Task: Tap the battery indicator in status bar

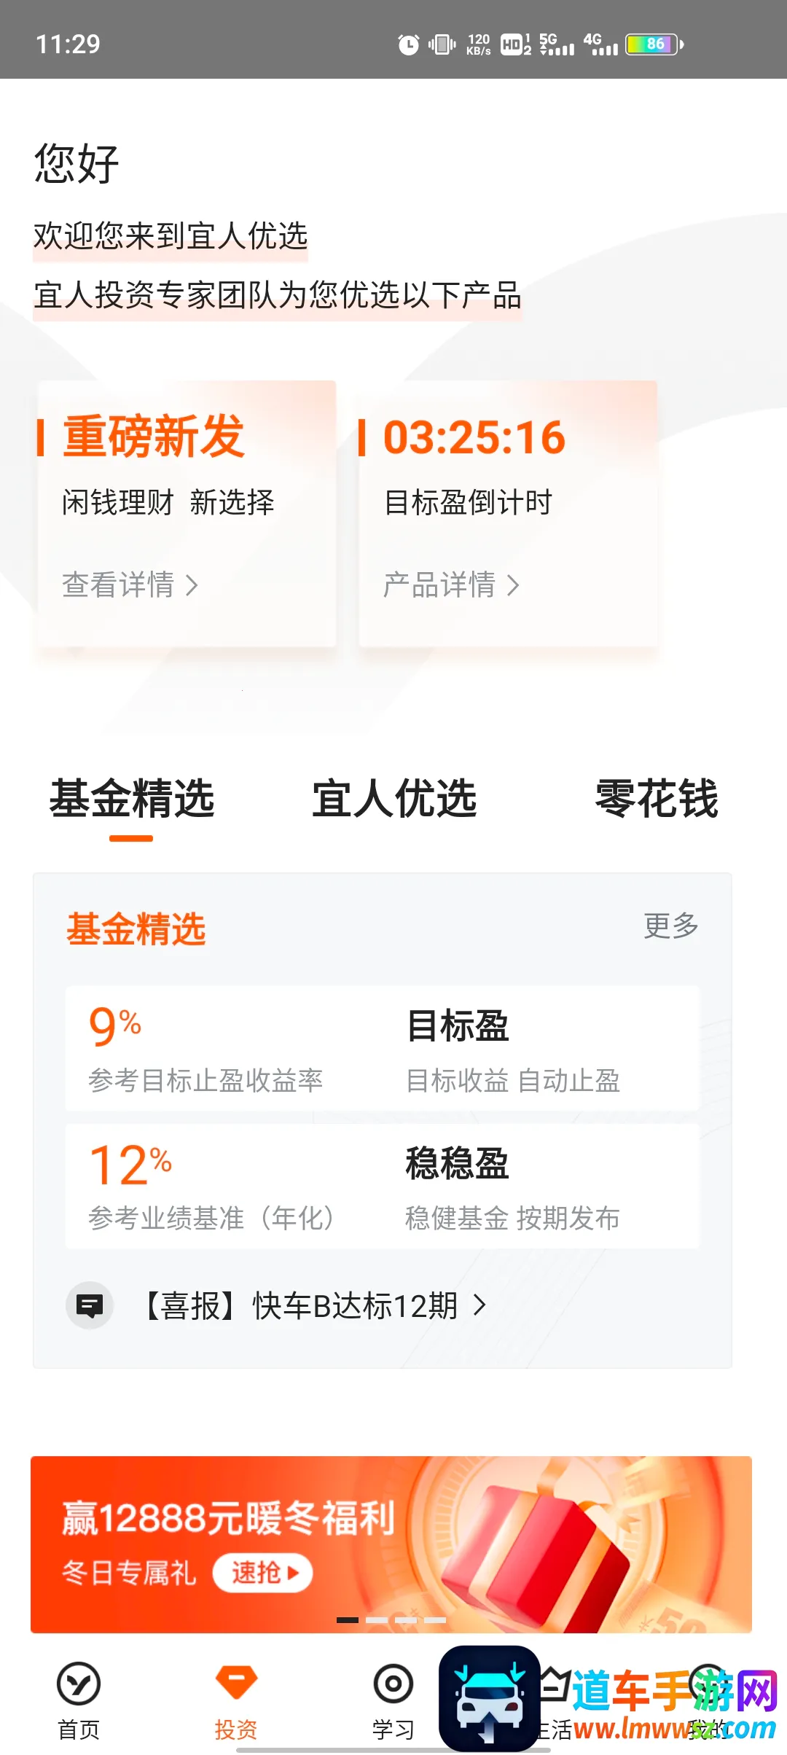Action: 654,44
